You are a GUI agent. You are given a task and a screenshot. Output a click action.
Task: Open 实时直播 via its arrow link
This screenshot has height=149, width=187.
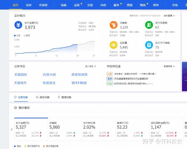coord(169,16)
